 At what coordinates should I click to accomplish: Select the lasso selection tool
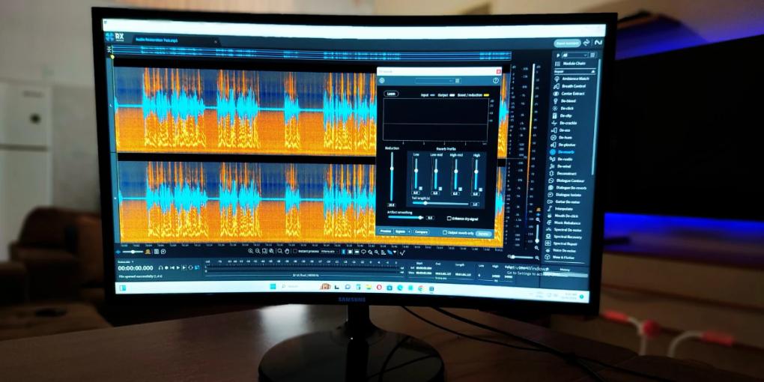363,252
